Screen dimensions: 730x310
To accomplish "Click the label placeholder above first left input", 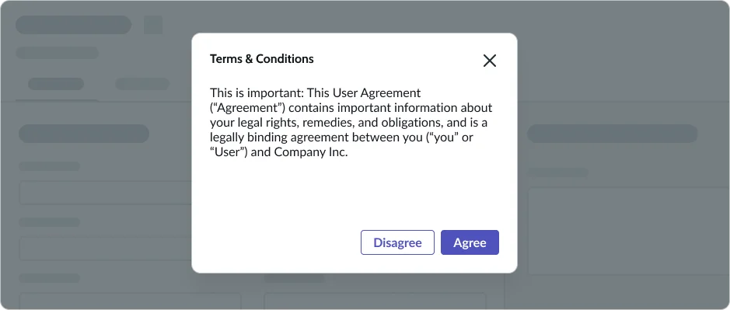I will tap(49, 166).
